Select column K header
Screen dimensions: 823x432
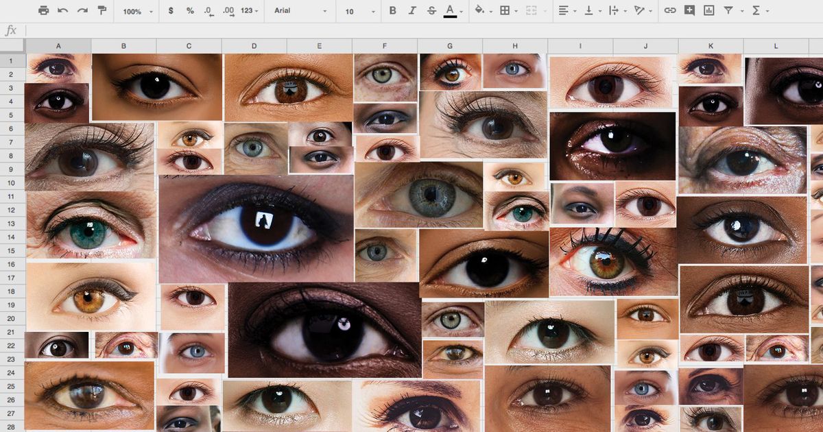pos(711,46)
